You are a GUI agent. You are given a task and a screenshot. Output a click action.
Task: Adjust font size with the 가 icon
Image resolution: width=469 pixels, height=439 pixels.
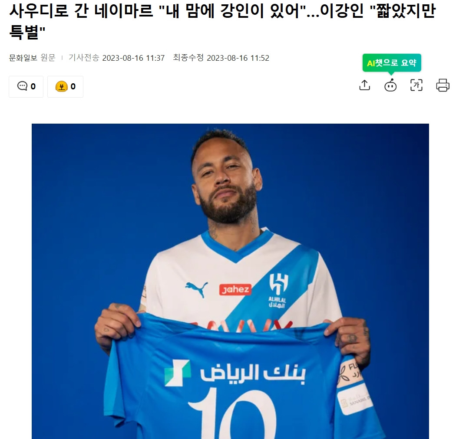pos(416,85)
